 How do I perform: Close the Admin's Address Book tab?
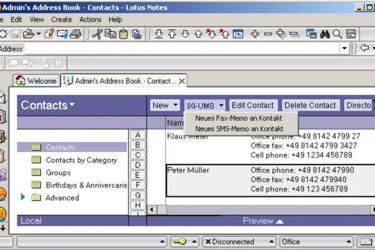[x=182, y=81]
